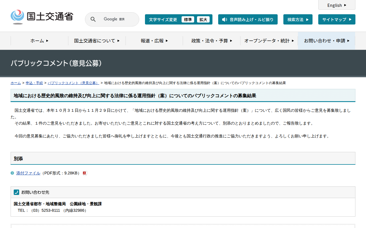Click inside the Google search field
The height and width of the screenshot is (228, 366).
pos(117,19)
